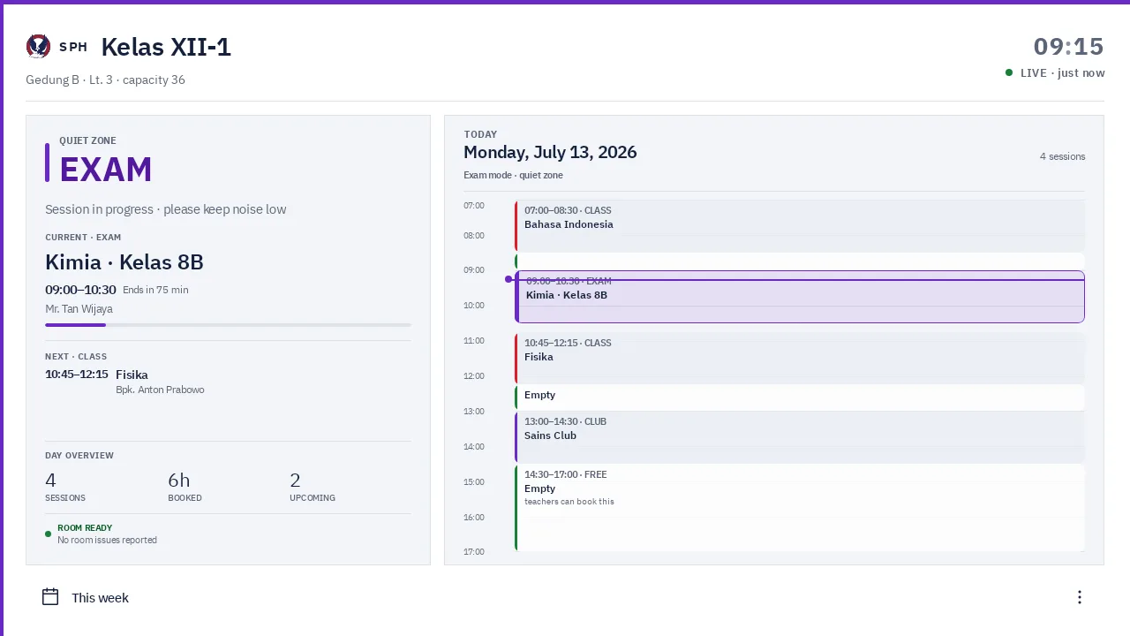Click teacher name "Bpk. Anton Prabowo"
The width and height of the screenshot is (1130, 636).
coord(160,390)
